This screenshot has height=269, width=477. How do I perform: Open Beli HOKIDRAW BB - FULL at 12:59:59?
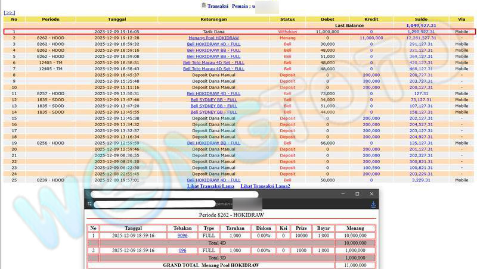tap(213, 143)
